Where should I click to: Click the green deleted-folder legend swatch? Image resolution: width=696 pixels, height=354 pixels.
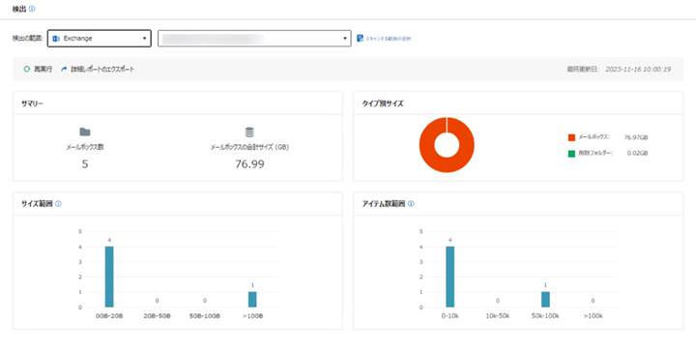tap(571, 154)
